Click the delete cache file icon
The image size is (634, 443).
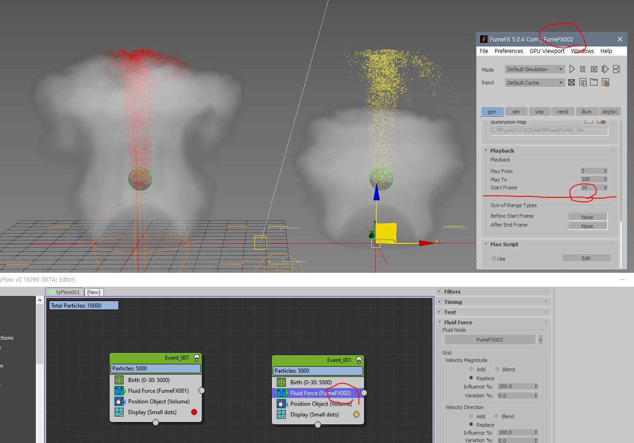(605, 82)
